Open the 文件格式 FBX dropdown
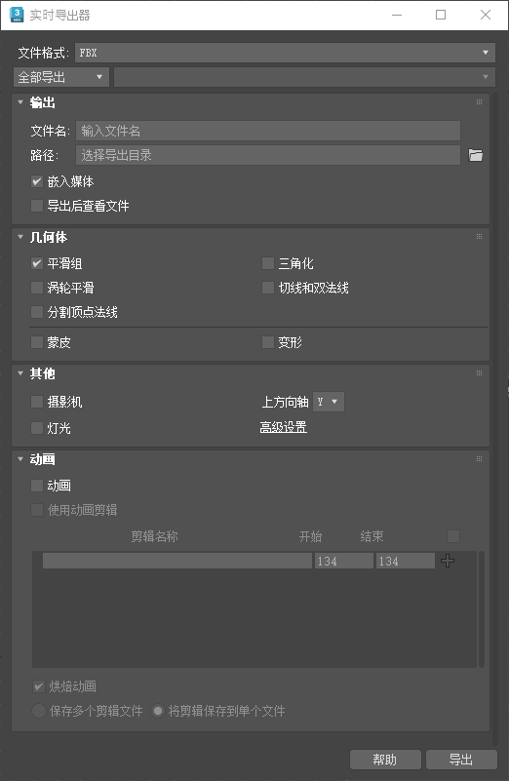The width and height of the screenshot is (509, 781). point(285,53)
